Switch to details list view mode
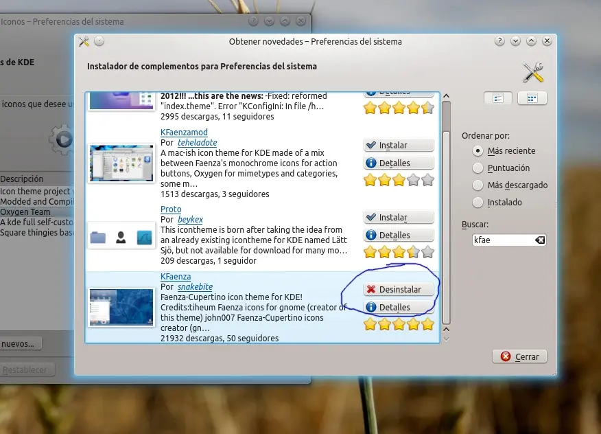 pos(498,99)
